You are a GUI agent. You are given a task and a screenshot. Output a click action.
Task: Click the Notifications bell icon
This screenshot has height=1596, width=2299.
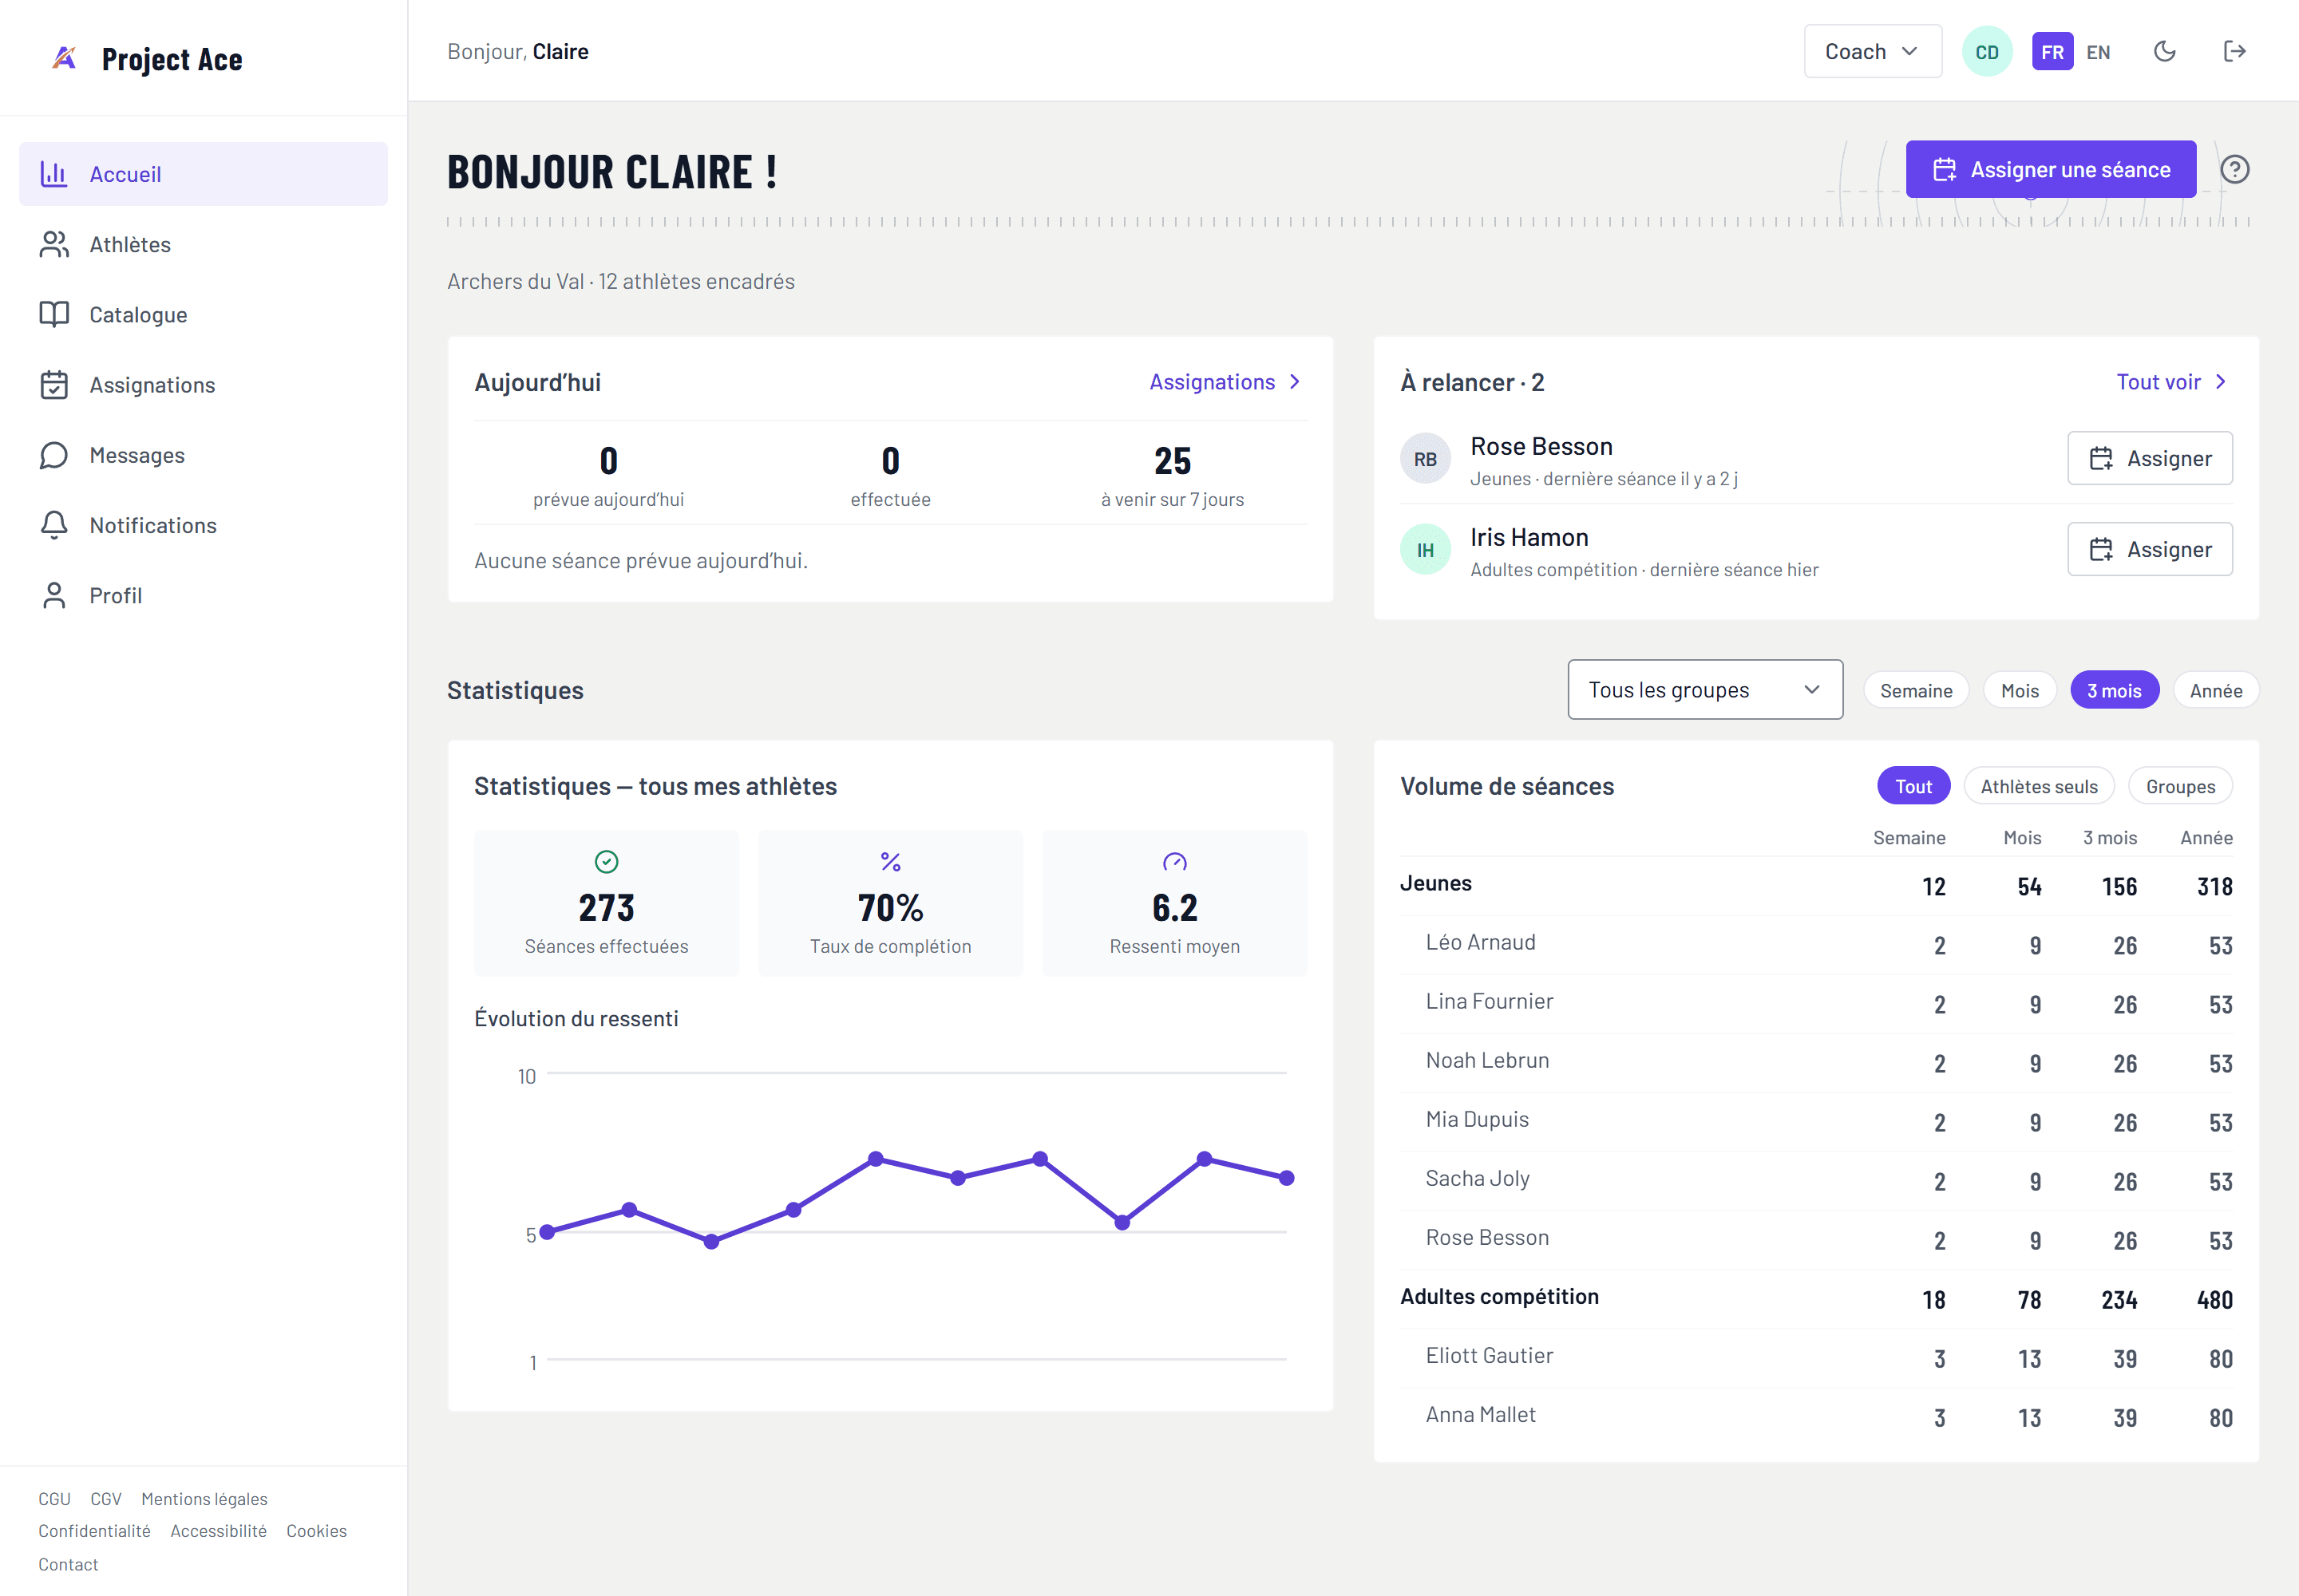point(54,525)
